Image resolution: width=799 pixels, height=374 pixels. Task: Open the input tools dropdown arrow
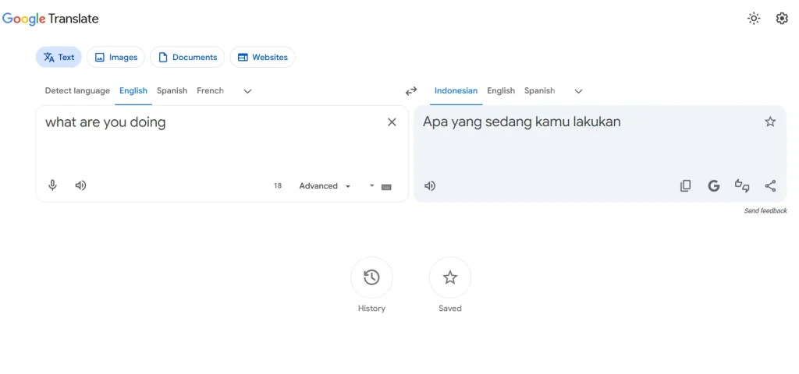372,185
